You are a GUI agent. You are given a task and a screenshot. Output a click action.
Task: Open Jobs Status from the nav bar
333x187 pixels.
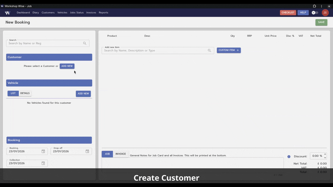tap(77, 12)
